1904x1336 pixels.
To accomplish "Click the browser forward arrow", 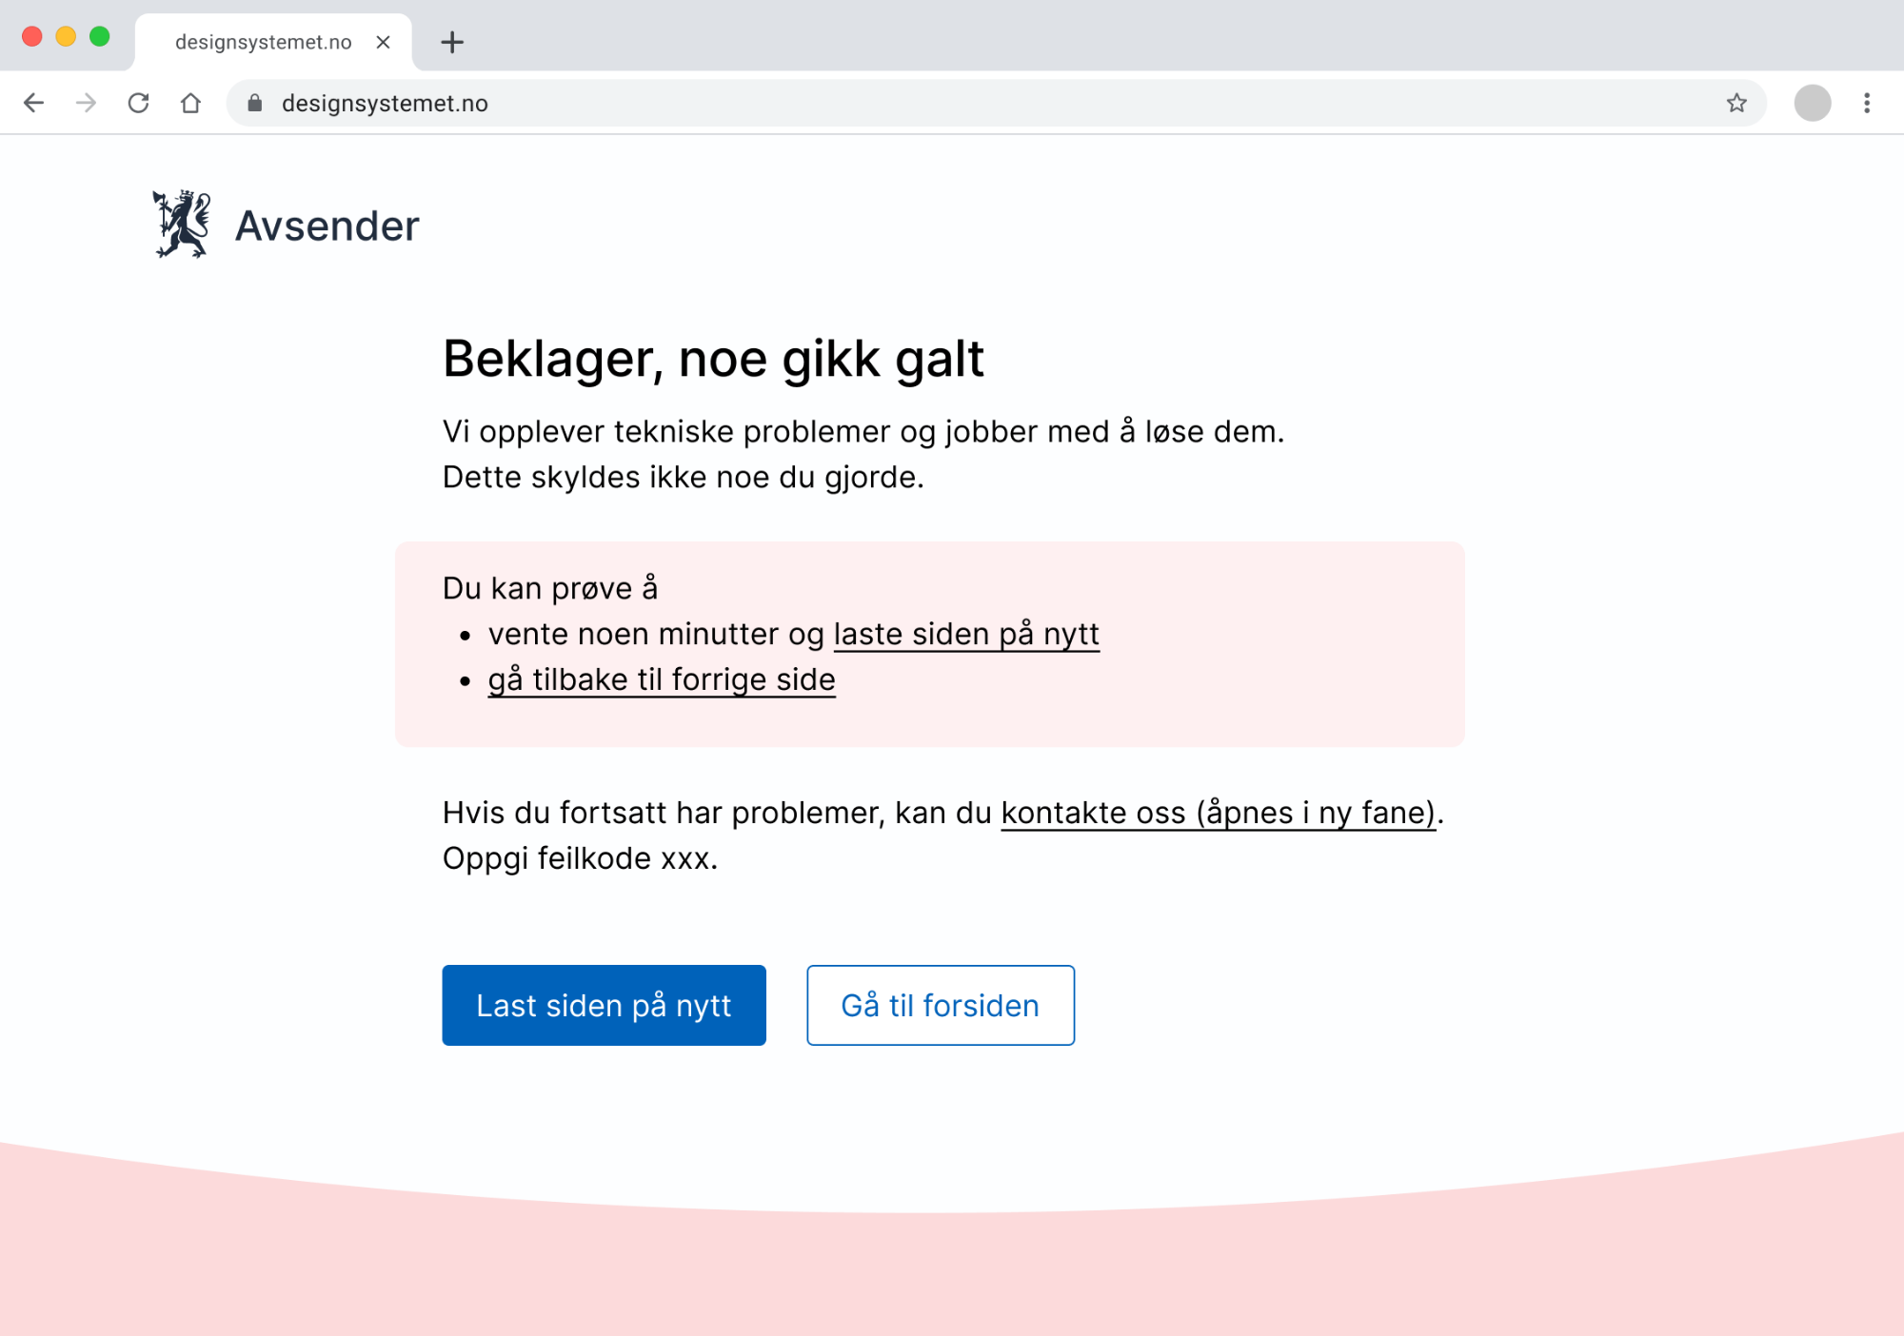I will point(86,103).
